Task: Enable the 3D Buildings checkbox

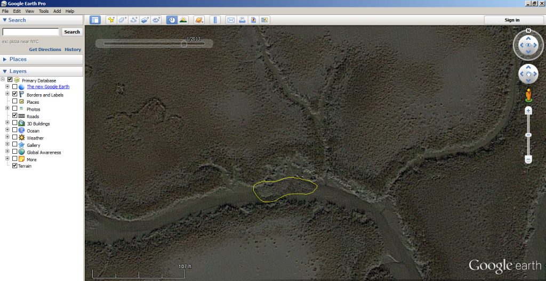Action: click(x=14, y=123)
